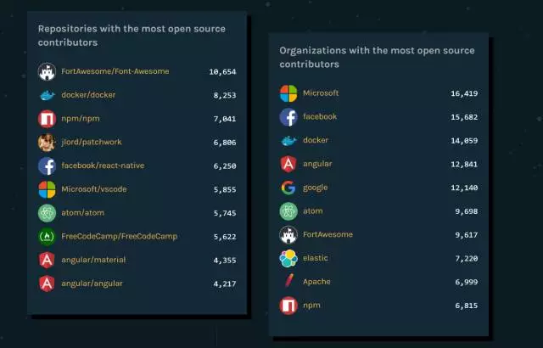The width and height of the screenshot is (543, 348).
Task: Click the docker organization whale logo
Action: (288, 141)
